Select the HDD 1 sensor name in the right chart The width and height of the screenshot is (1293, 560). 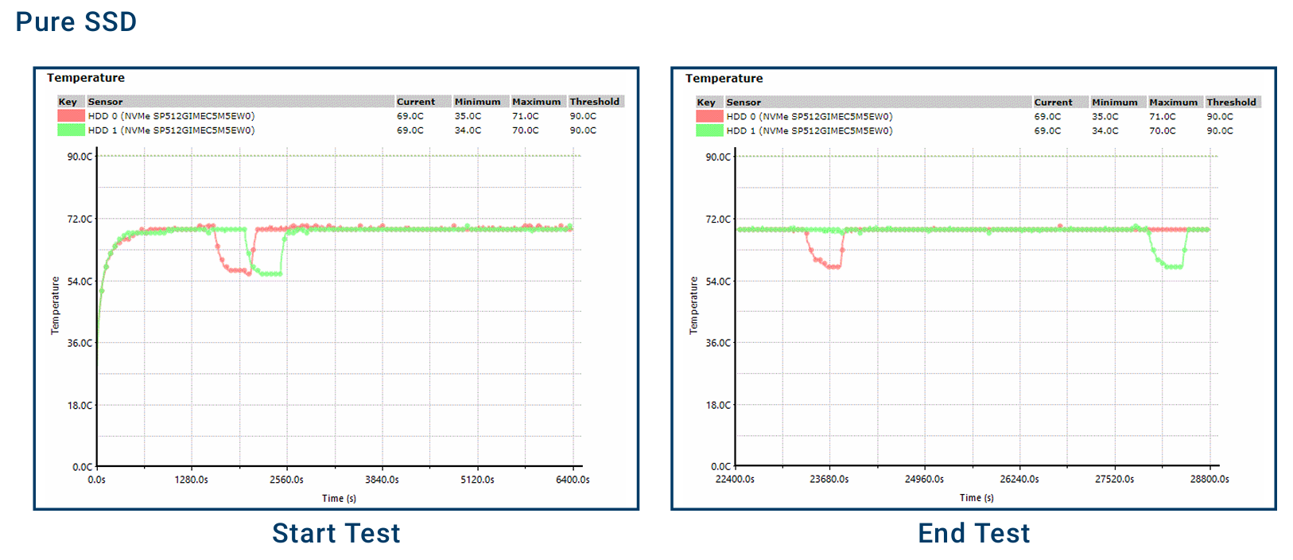pos(809,131)
